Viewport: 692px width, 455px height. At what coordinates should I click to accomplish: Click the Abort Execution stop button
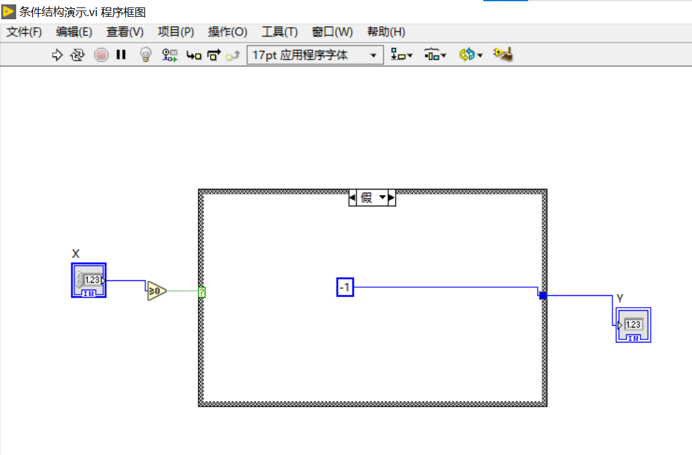101,55
